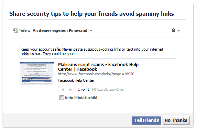This screenshot has height=131, width=197.
Task: Dismiss the dialog with No Thanks
Action: [x=176, y=120]
